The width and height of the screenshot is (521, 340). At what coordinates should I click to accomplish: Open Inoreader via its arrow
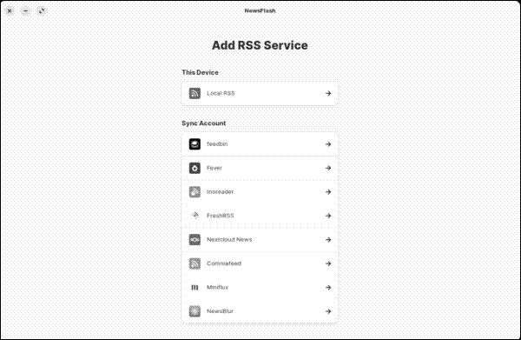328,192
